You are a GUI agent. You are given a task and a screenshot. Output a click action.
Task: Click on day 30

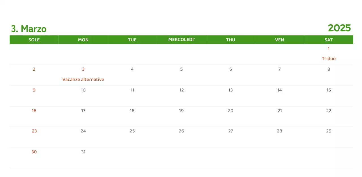(34, 152)
